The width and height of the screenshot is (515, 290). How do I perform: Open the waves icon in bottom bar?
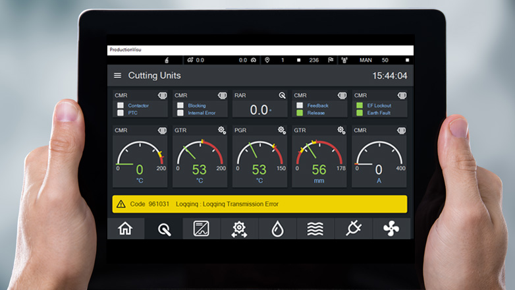coord(315,229)
